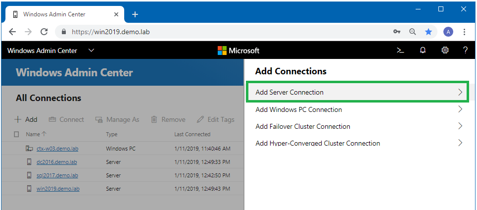The height and width of the screenshot is (210, 477).
Task: Click the browser reload button
Action: (44, 32)
